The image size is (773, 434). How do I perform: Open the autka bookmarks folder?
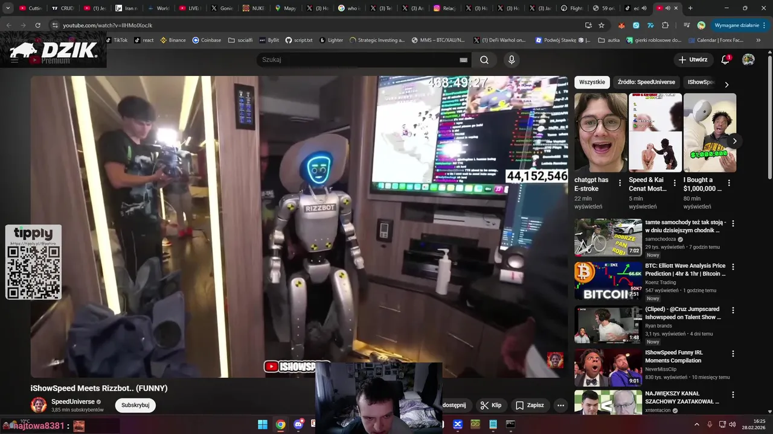tap(609, 40)
